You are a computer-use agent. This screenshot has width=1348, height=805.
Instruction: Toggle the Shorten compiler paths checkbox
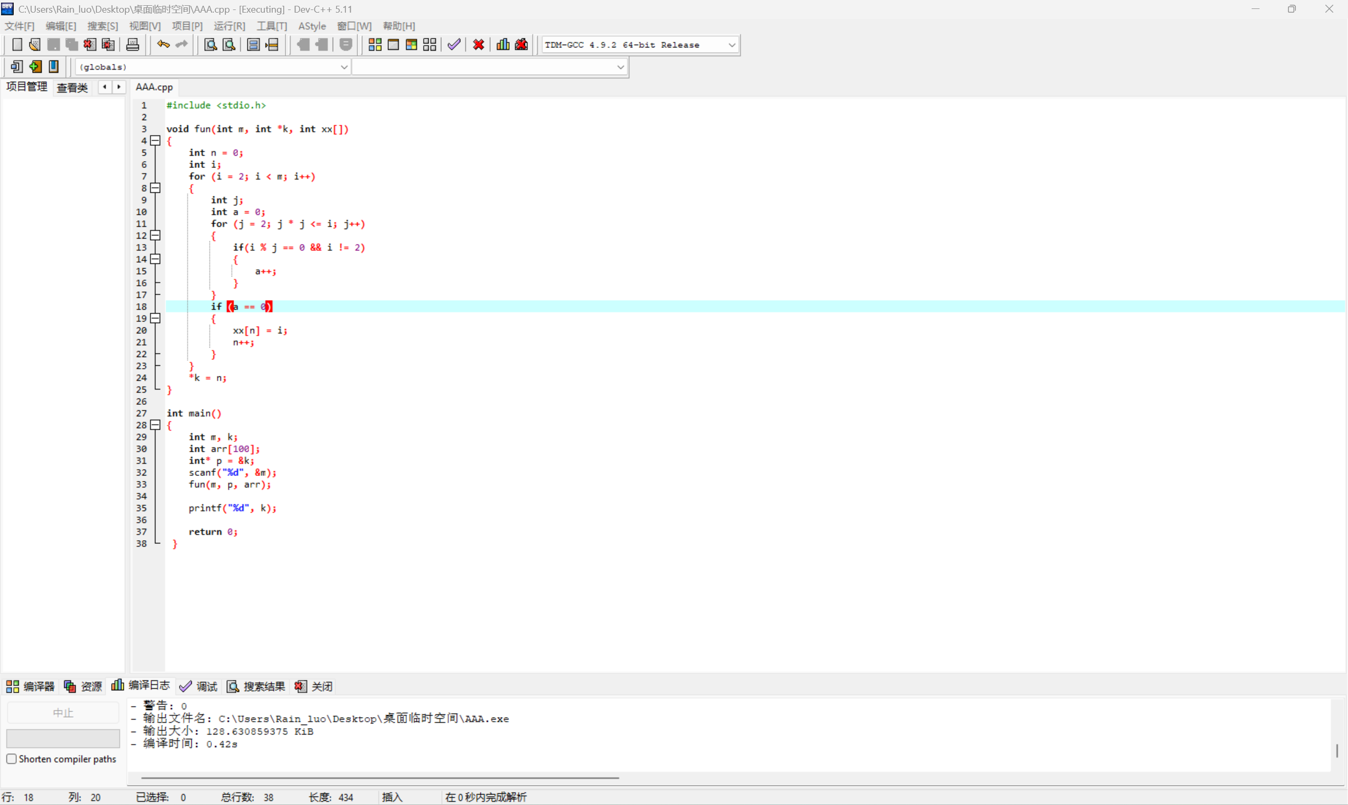click(12, 759)
